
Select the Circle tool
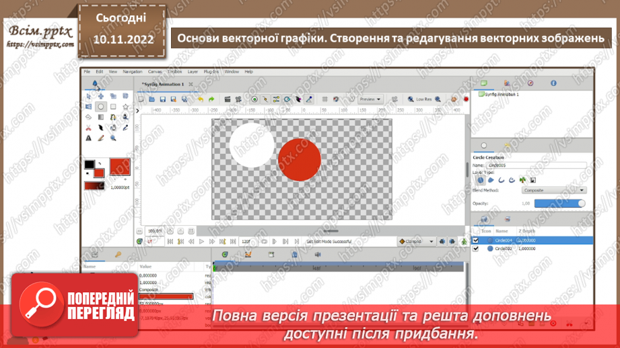[x=101, y=107]
